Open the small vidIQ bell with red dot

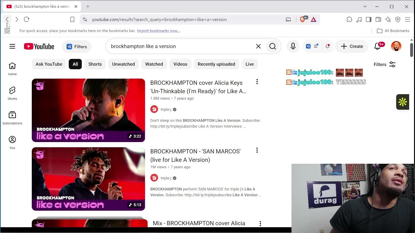pyautogui.click(x=327, y=46)
